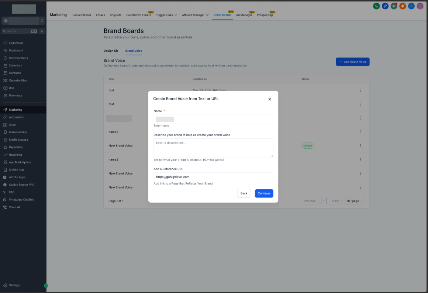Collapse the sidebar with the green arrow
Image resolution: width=428 pixels, height=293 pixels.
(x=46, y=286)
